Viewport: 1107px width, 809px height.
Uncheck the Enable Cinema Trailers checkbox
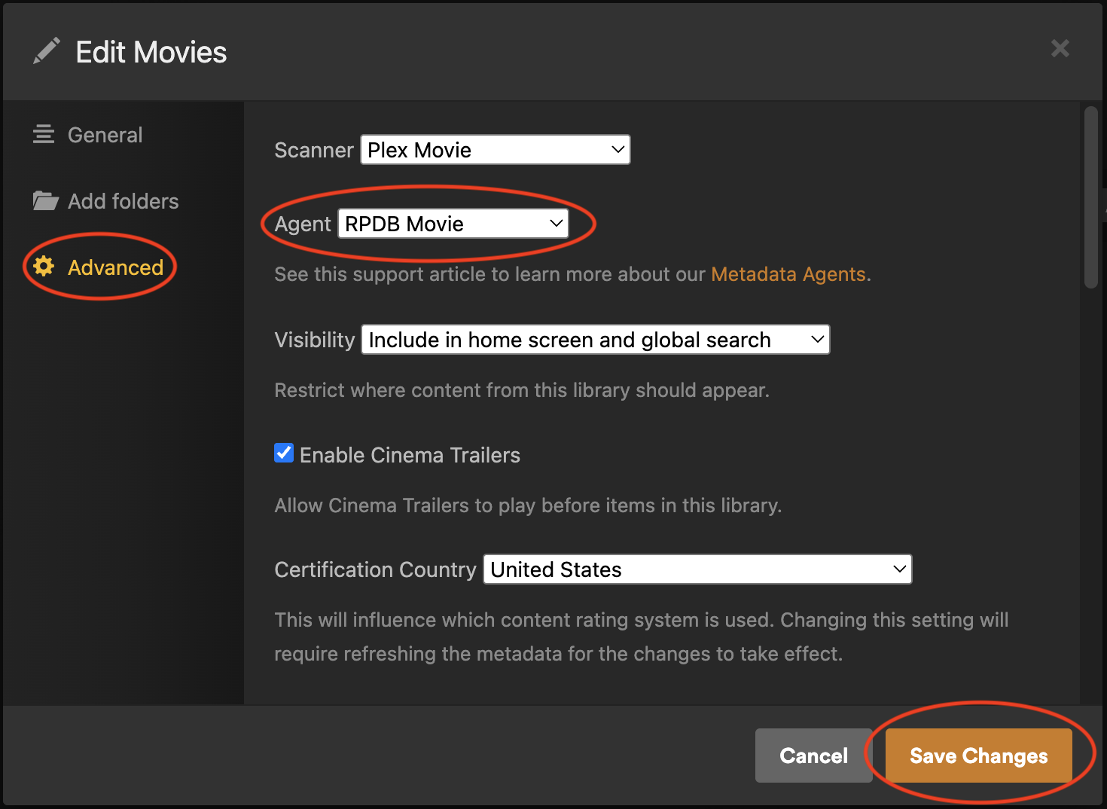pos(284,453)
